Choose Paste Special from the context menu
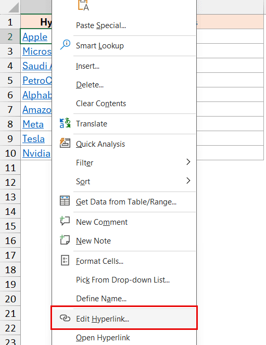 click(101, 25)
